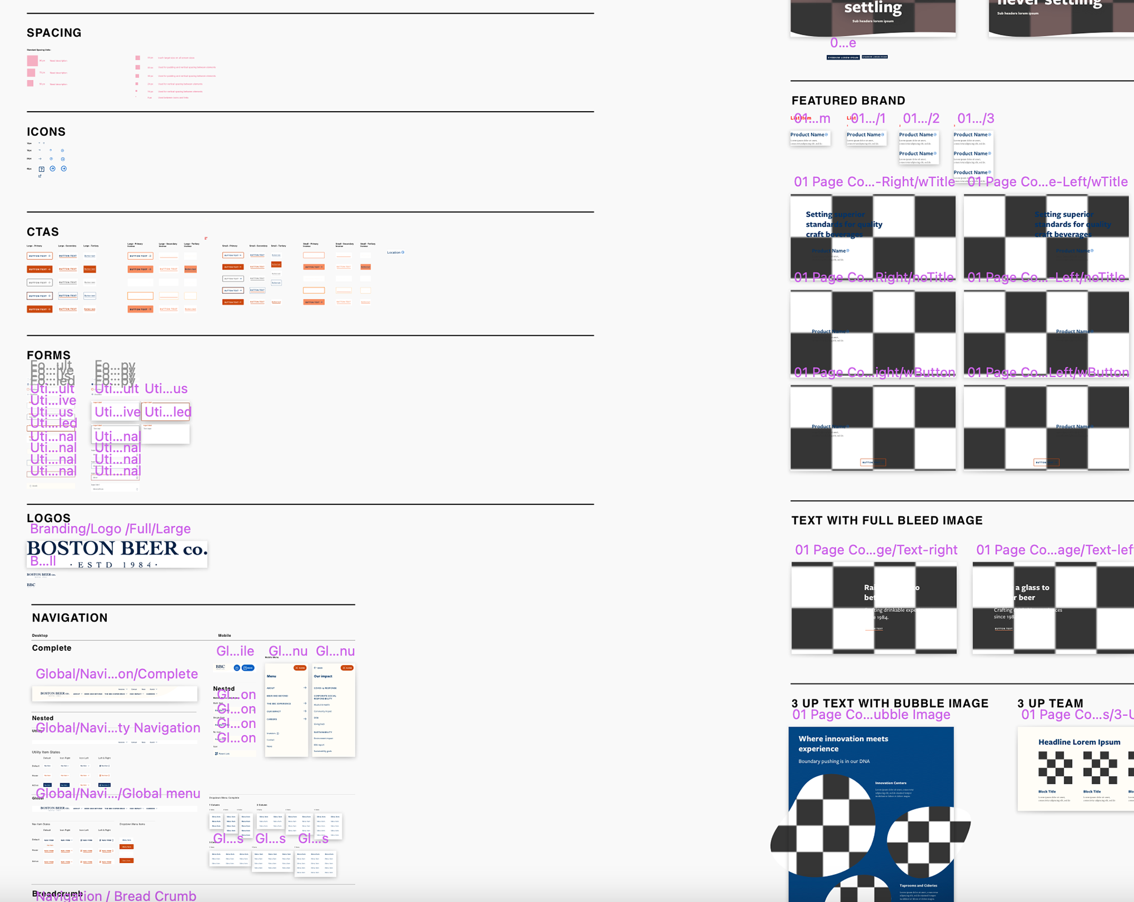This screenshot has width=1134, height=902.
Task: Select the 01 Page Co...e-Left/wTitle frame label
Action: (1047, 182)
